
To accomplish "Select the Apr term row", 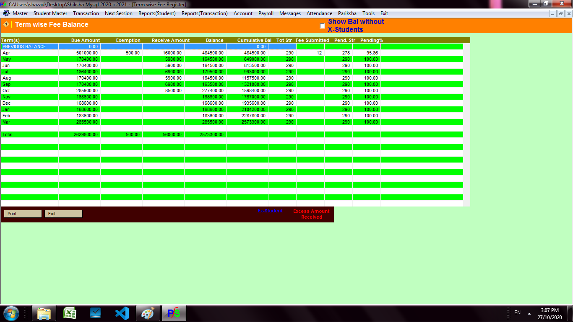I will coord(232,53).
